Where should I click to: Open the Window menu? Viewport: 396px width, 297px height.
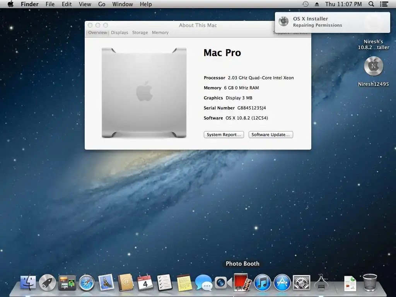123,4
